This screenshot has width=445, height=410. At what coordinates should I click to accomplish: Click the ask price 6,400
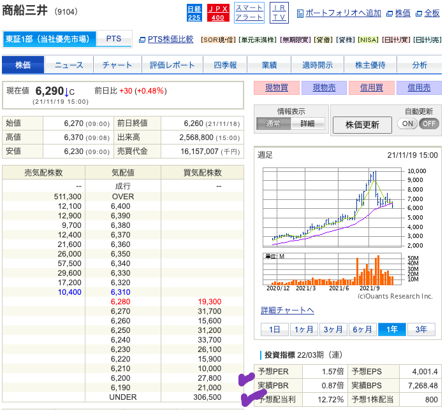120,206
